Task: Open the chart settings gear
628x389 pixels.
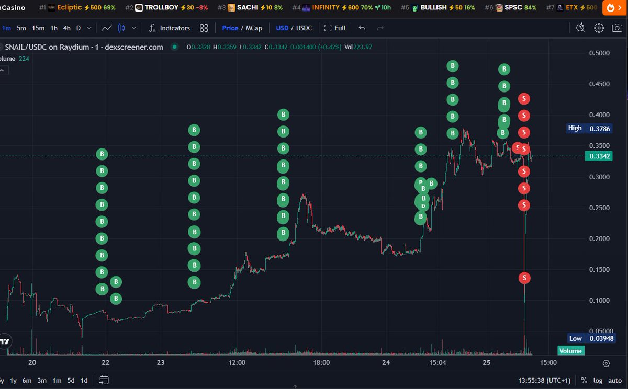Action: 599,28
